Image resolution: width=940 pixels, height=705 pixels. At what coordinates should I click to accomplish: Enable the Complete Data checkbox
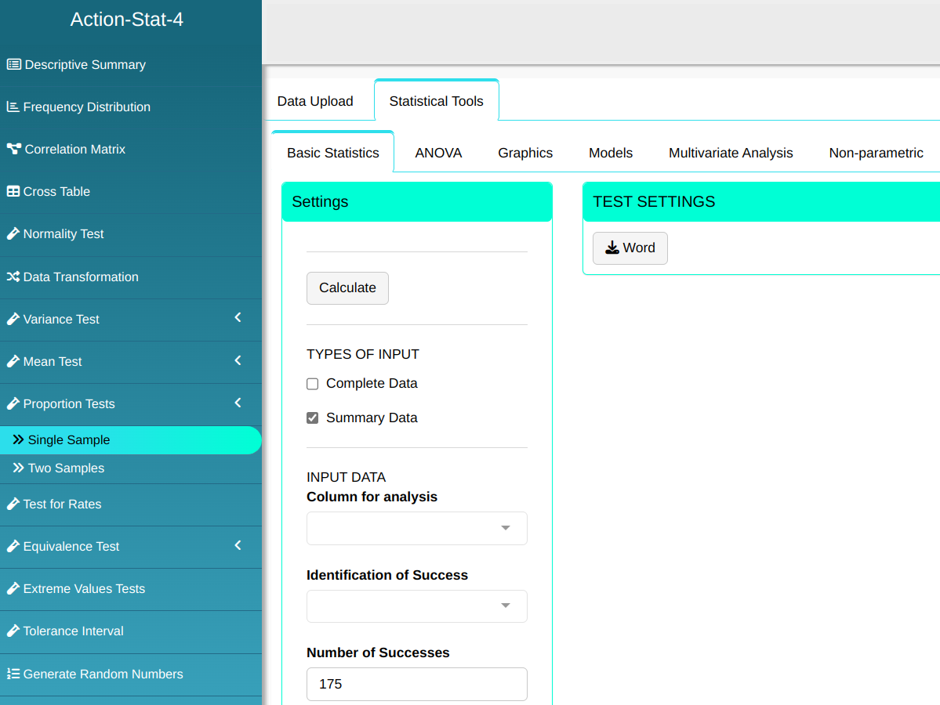313,384
